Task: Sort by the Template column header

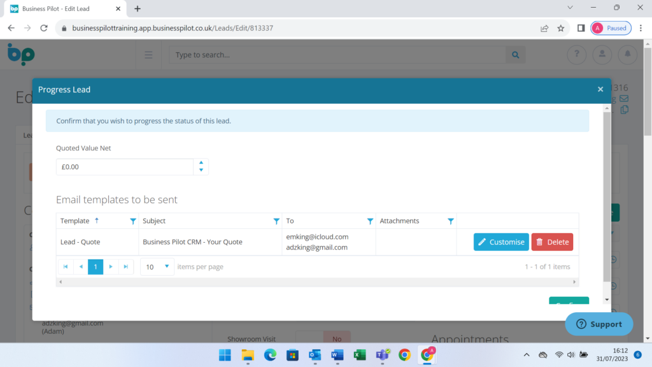Action: pyautogui.click(x=75, y=221)
